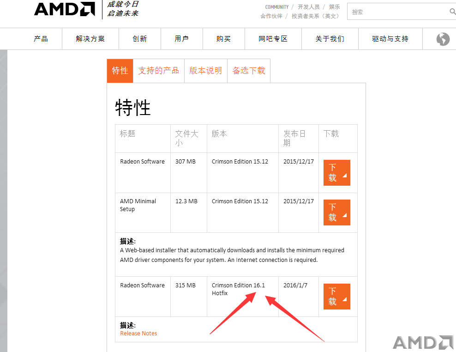456x352 pixels.
Task: Switch to the 版本说明 tab
Action: pyautogui.click(x=205, y=71)
